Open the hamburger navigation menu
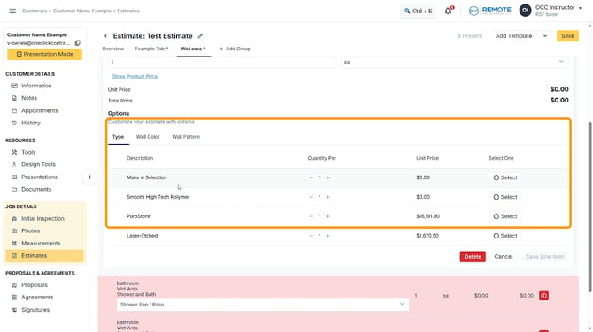The image size is (593, 332). pos(12,11)
